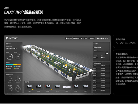
Task: Click the EAXY IIP产线监控系统 title
Action: 24,12
